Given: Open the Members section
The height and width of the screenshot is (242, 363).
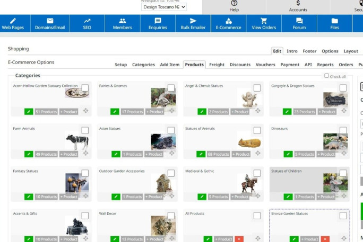Looking at the screenshot, I should (123, 23).
